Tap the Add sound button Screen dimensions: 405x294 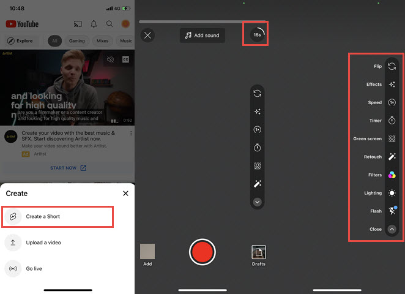point(202,36)
